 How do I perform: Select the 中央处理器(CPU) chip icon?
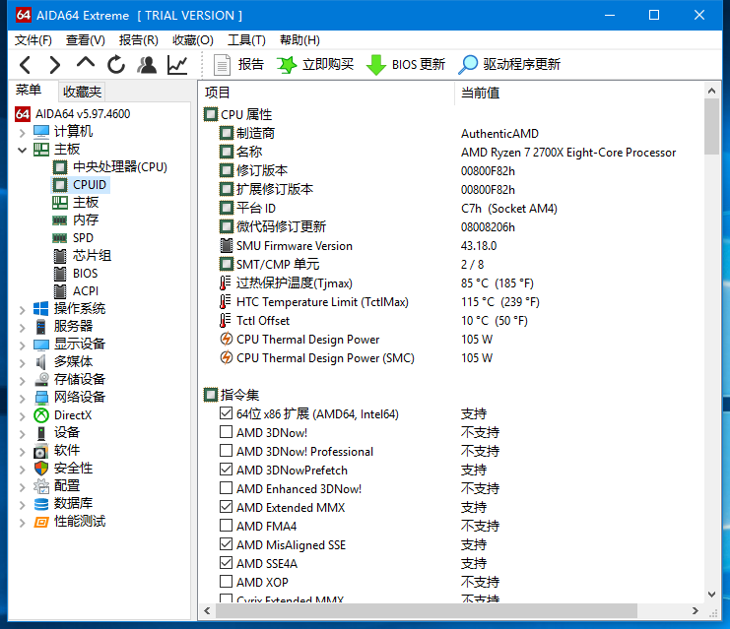pos(60,167)
